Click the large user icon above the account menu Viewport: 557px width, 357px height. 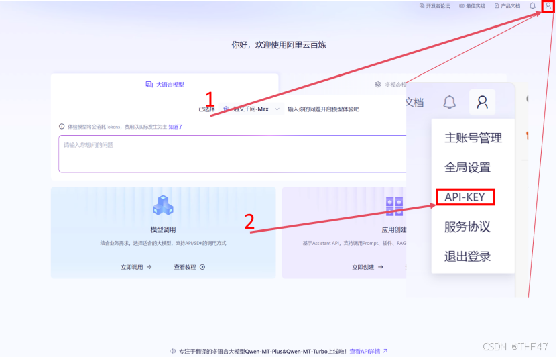482,102
